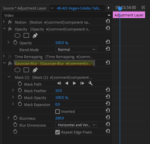Toggle animation stopwatch for Mask Expansion
150x144 pixels.
[x=20, y=104]
